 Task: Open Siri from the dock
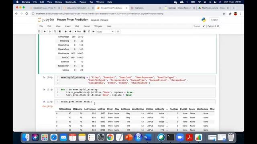click(x=35, y=137)
